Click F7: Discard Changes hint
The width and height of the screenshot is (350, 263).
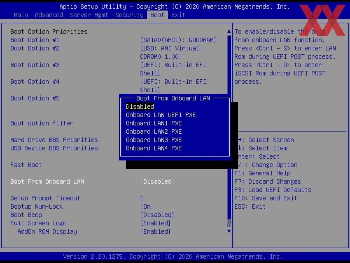pyautogui.click(x=268, y=182)
